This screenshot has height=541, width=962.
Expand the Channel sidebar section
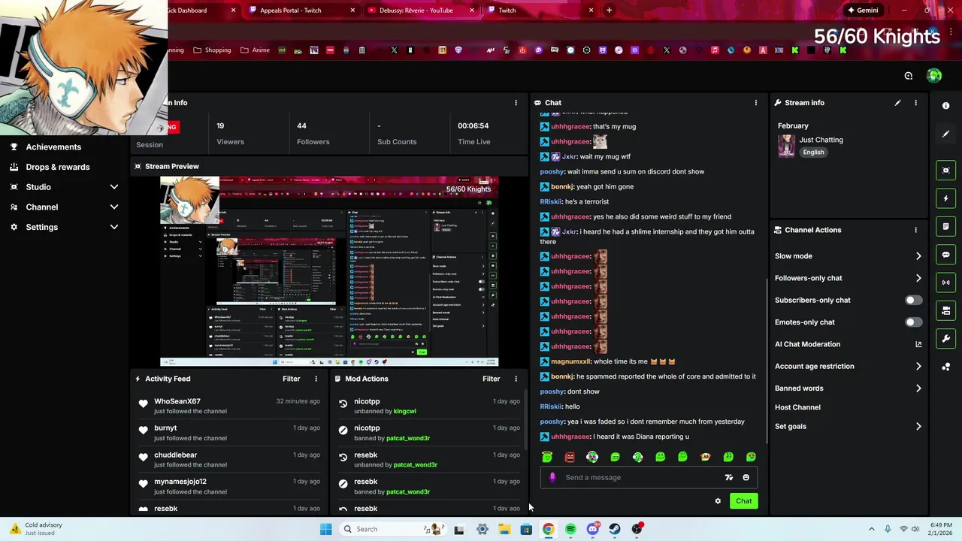114,207
